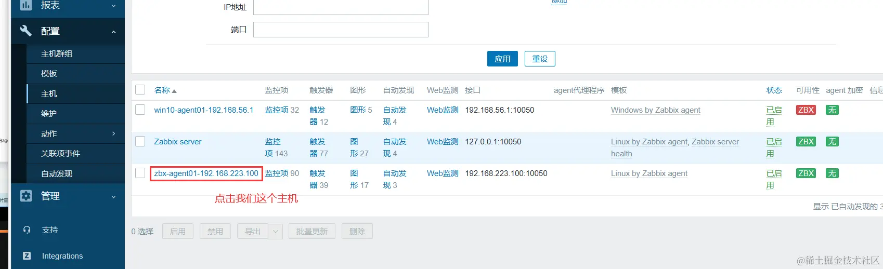Click the 启用 bulk button

pyautogui.click(x=178, y=231)
